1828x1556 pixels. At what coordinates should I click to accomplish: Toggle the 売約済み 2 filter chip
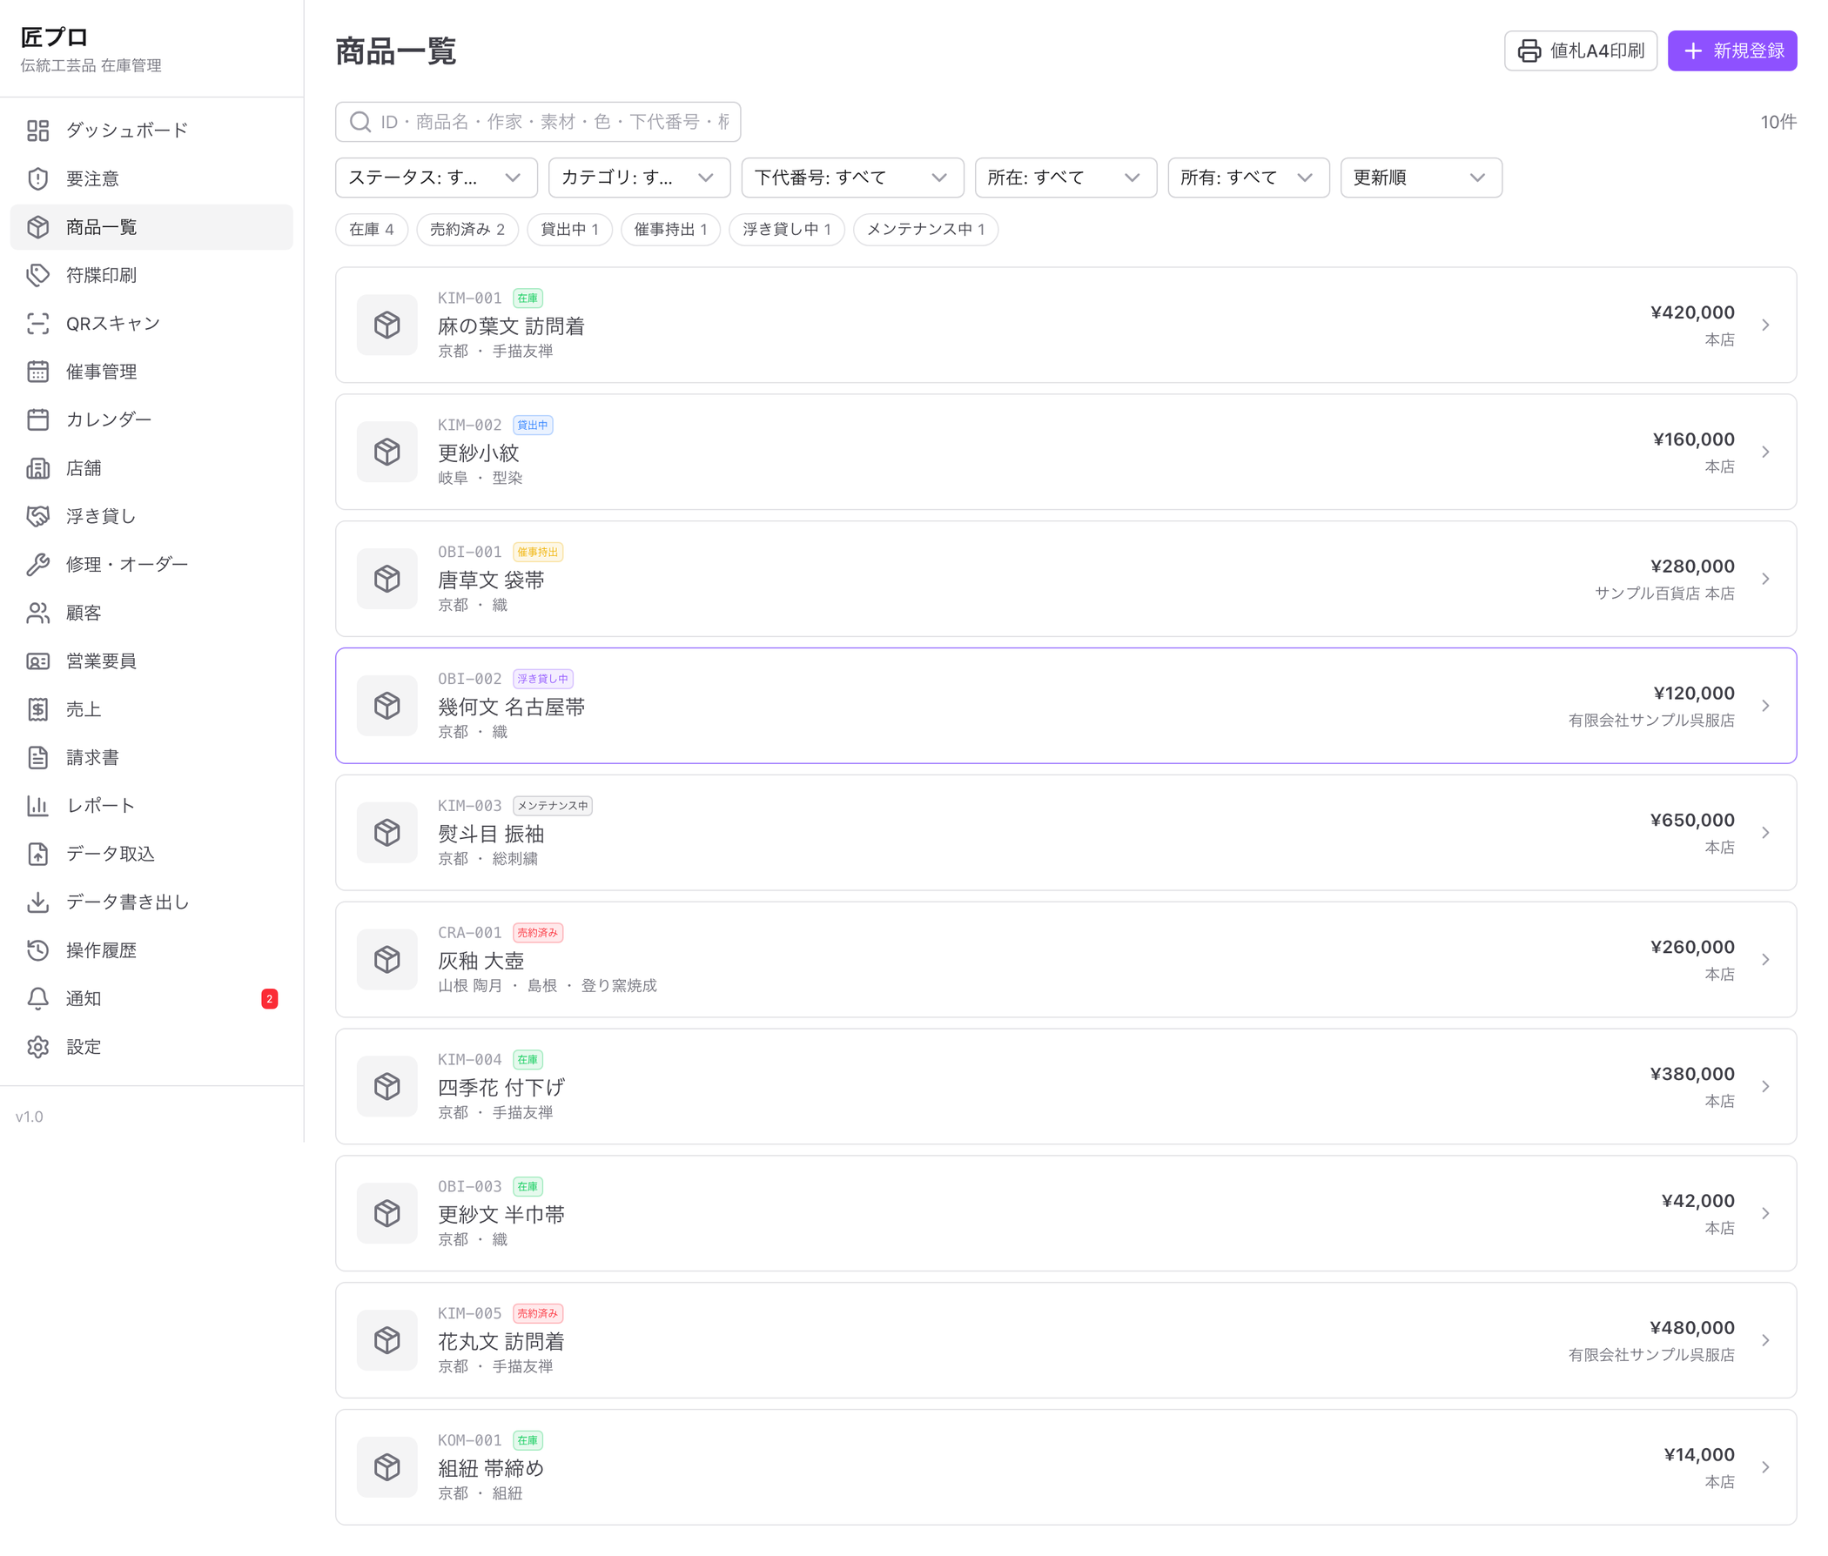[467, 230]
